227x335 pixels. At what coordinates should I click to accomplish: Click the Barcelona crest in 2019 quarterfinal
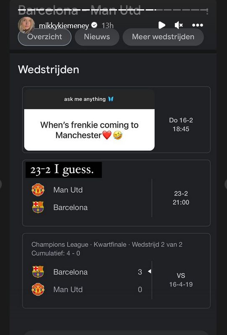38,272
